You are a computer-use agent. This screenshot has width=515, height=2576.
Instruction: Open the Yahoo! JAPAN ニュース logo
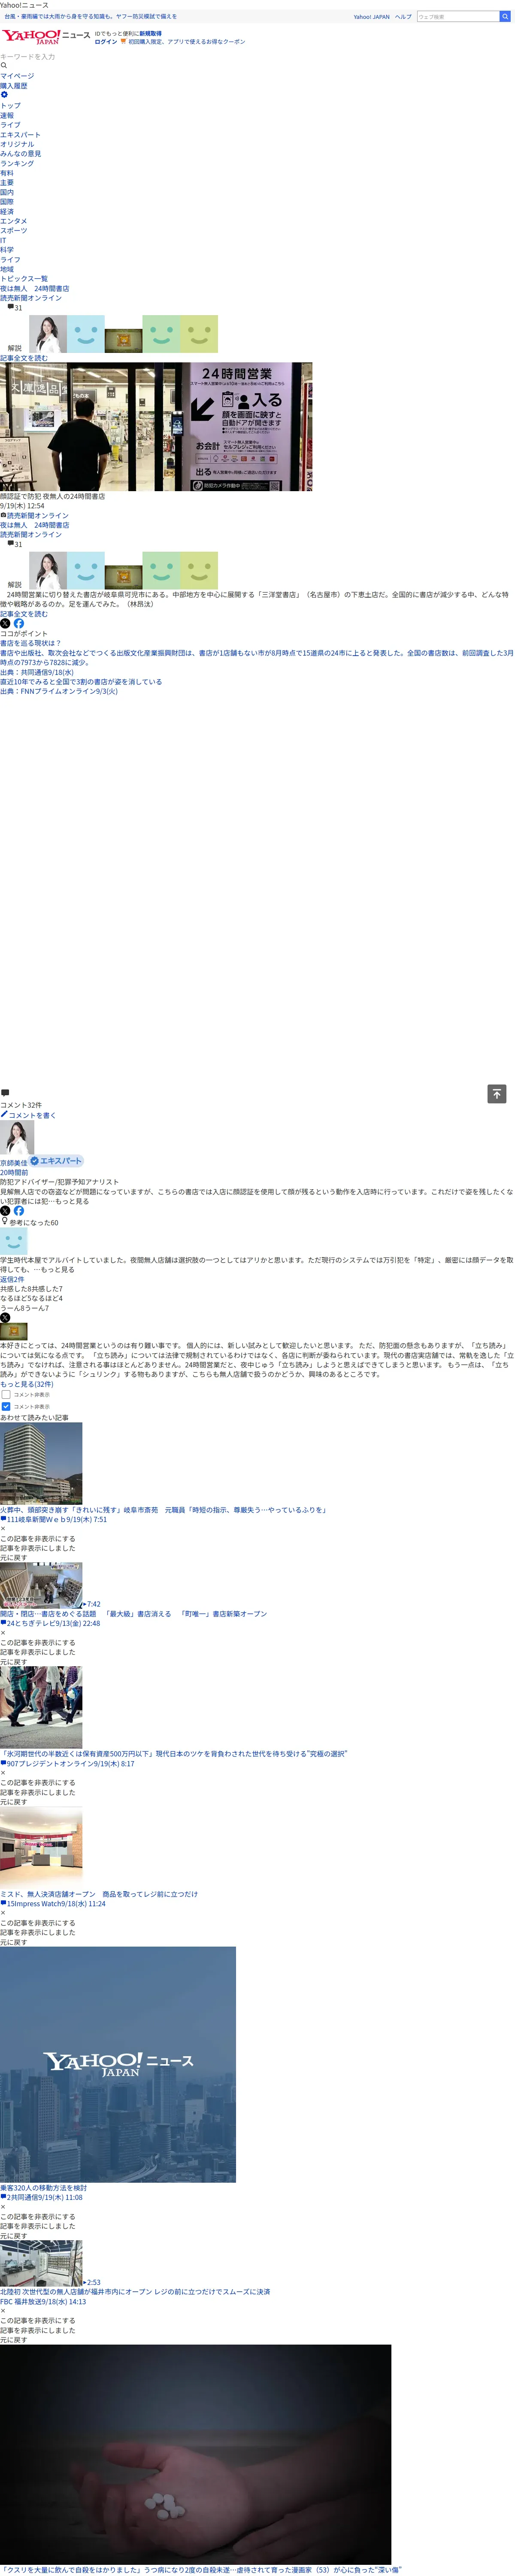pyautogui.click(x=46, y=37)
